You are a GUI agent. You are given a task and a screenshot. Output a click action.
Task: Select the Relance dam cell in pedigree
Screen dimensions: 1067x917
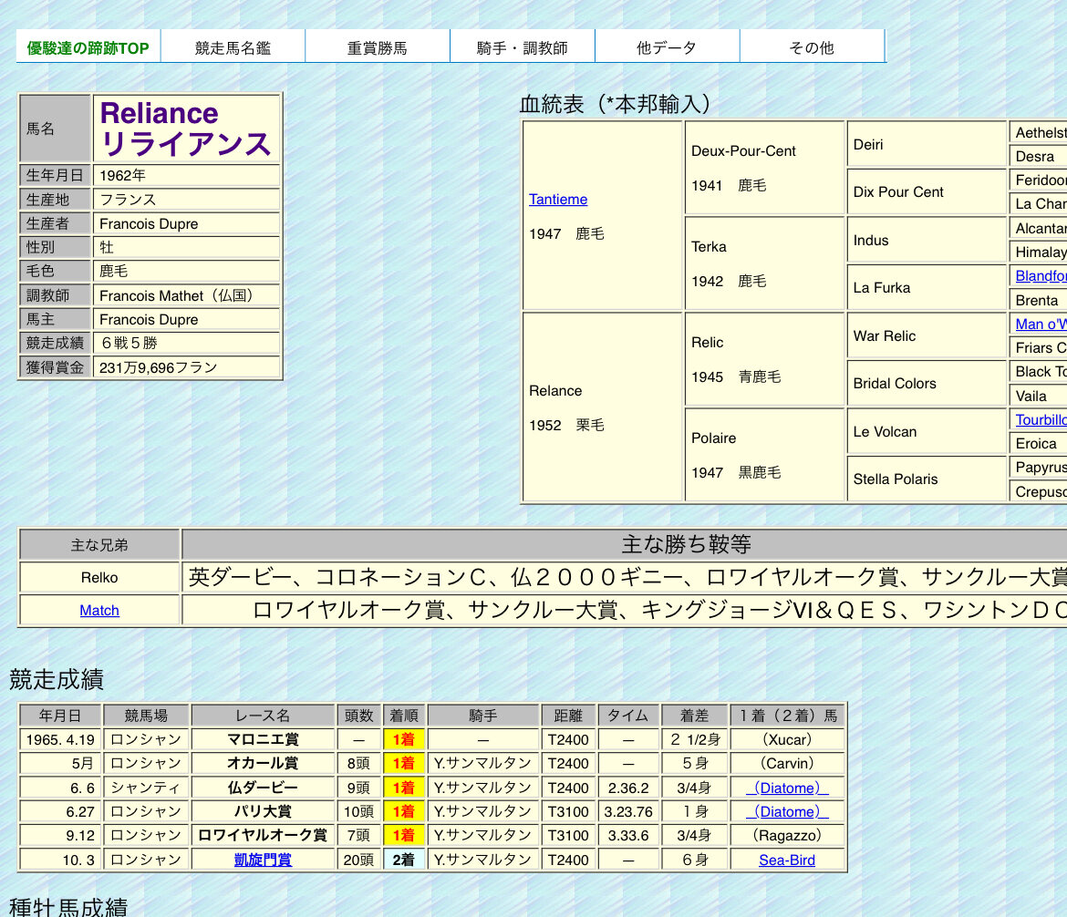coord(555,391)
